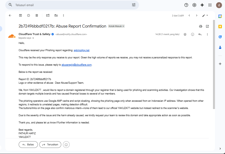Click the FATHUR HAFIZ signature text

tap(27, 133)
